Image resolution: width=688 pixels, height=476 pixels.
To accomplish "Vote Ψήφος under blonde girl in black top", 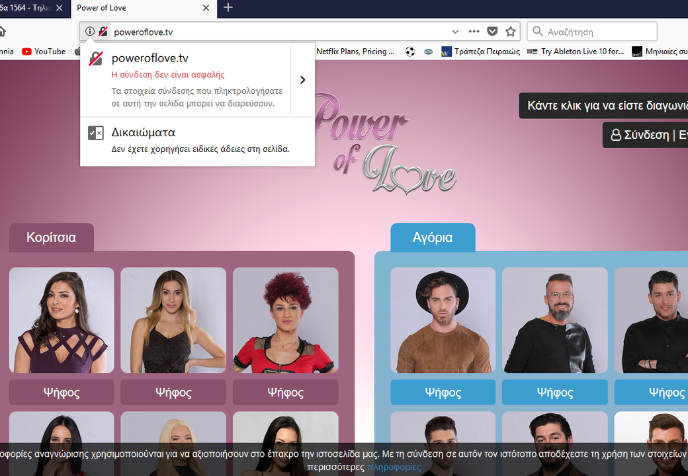I will point(173,392).
